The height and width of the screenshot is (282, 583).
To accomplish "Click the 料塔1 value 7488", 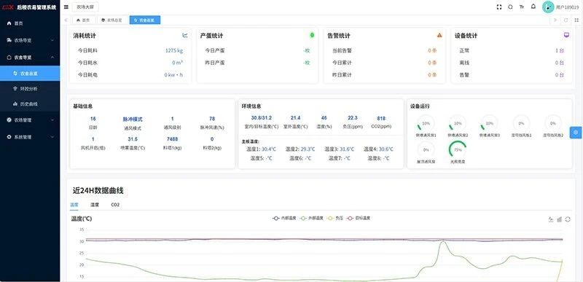I will tap(172, 139).
